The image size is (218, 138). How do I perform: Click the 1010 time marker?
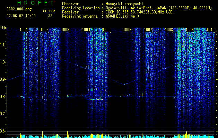(x=210, y=29)
